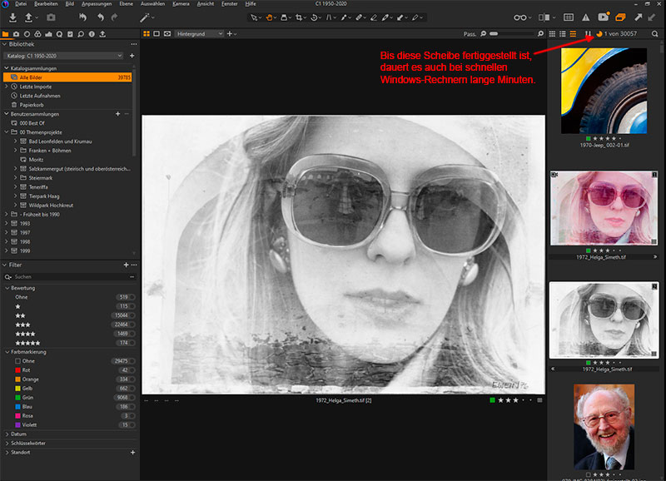Viewport: 666px width, 481px height.
Task: Open the Metadata info tool tab
Action: coord(92,34)
